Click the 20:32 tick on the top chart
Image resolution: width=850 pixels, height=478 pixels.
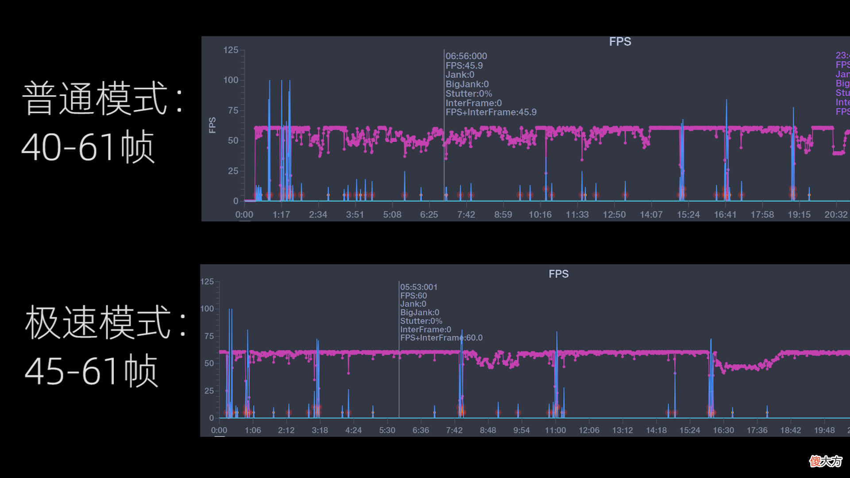[x=835, y=215]
